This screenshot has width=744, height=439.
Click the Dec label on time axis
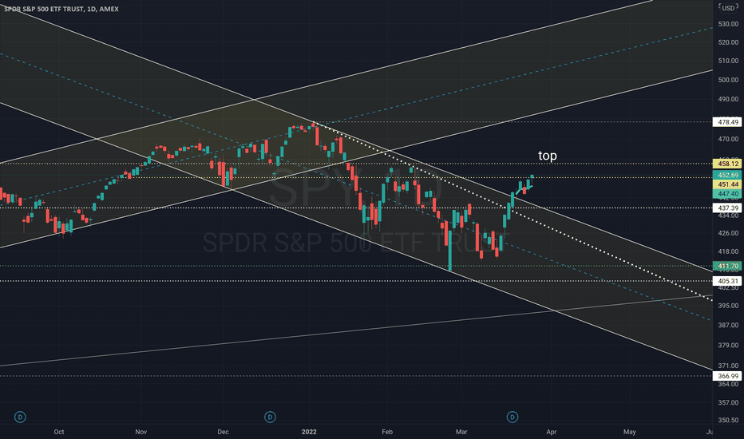[x=223, y=432]
